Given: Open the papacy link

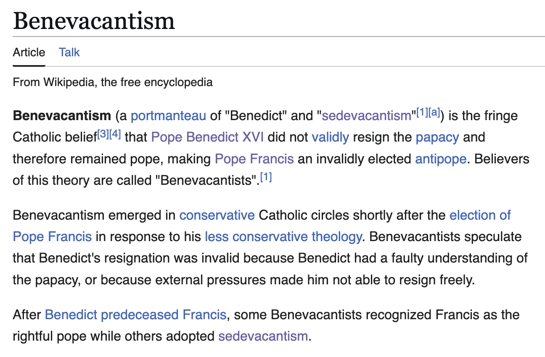Looking at the screenshot, I should click(x=437, y=137).
